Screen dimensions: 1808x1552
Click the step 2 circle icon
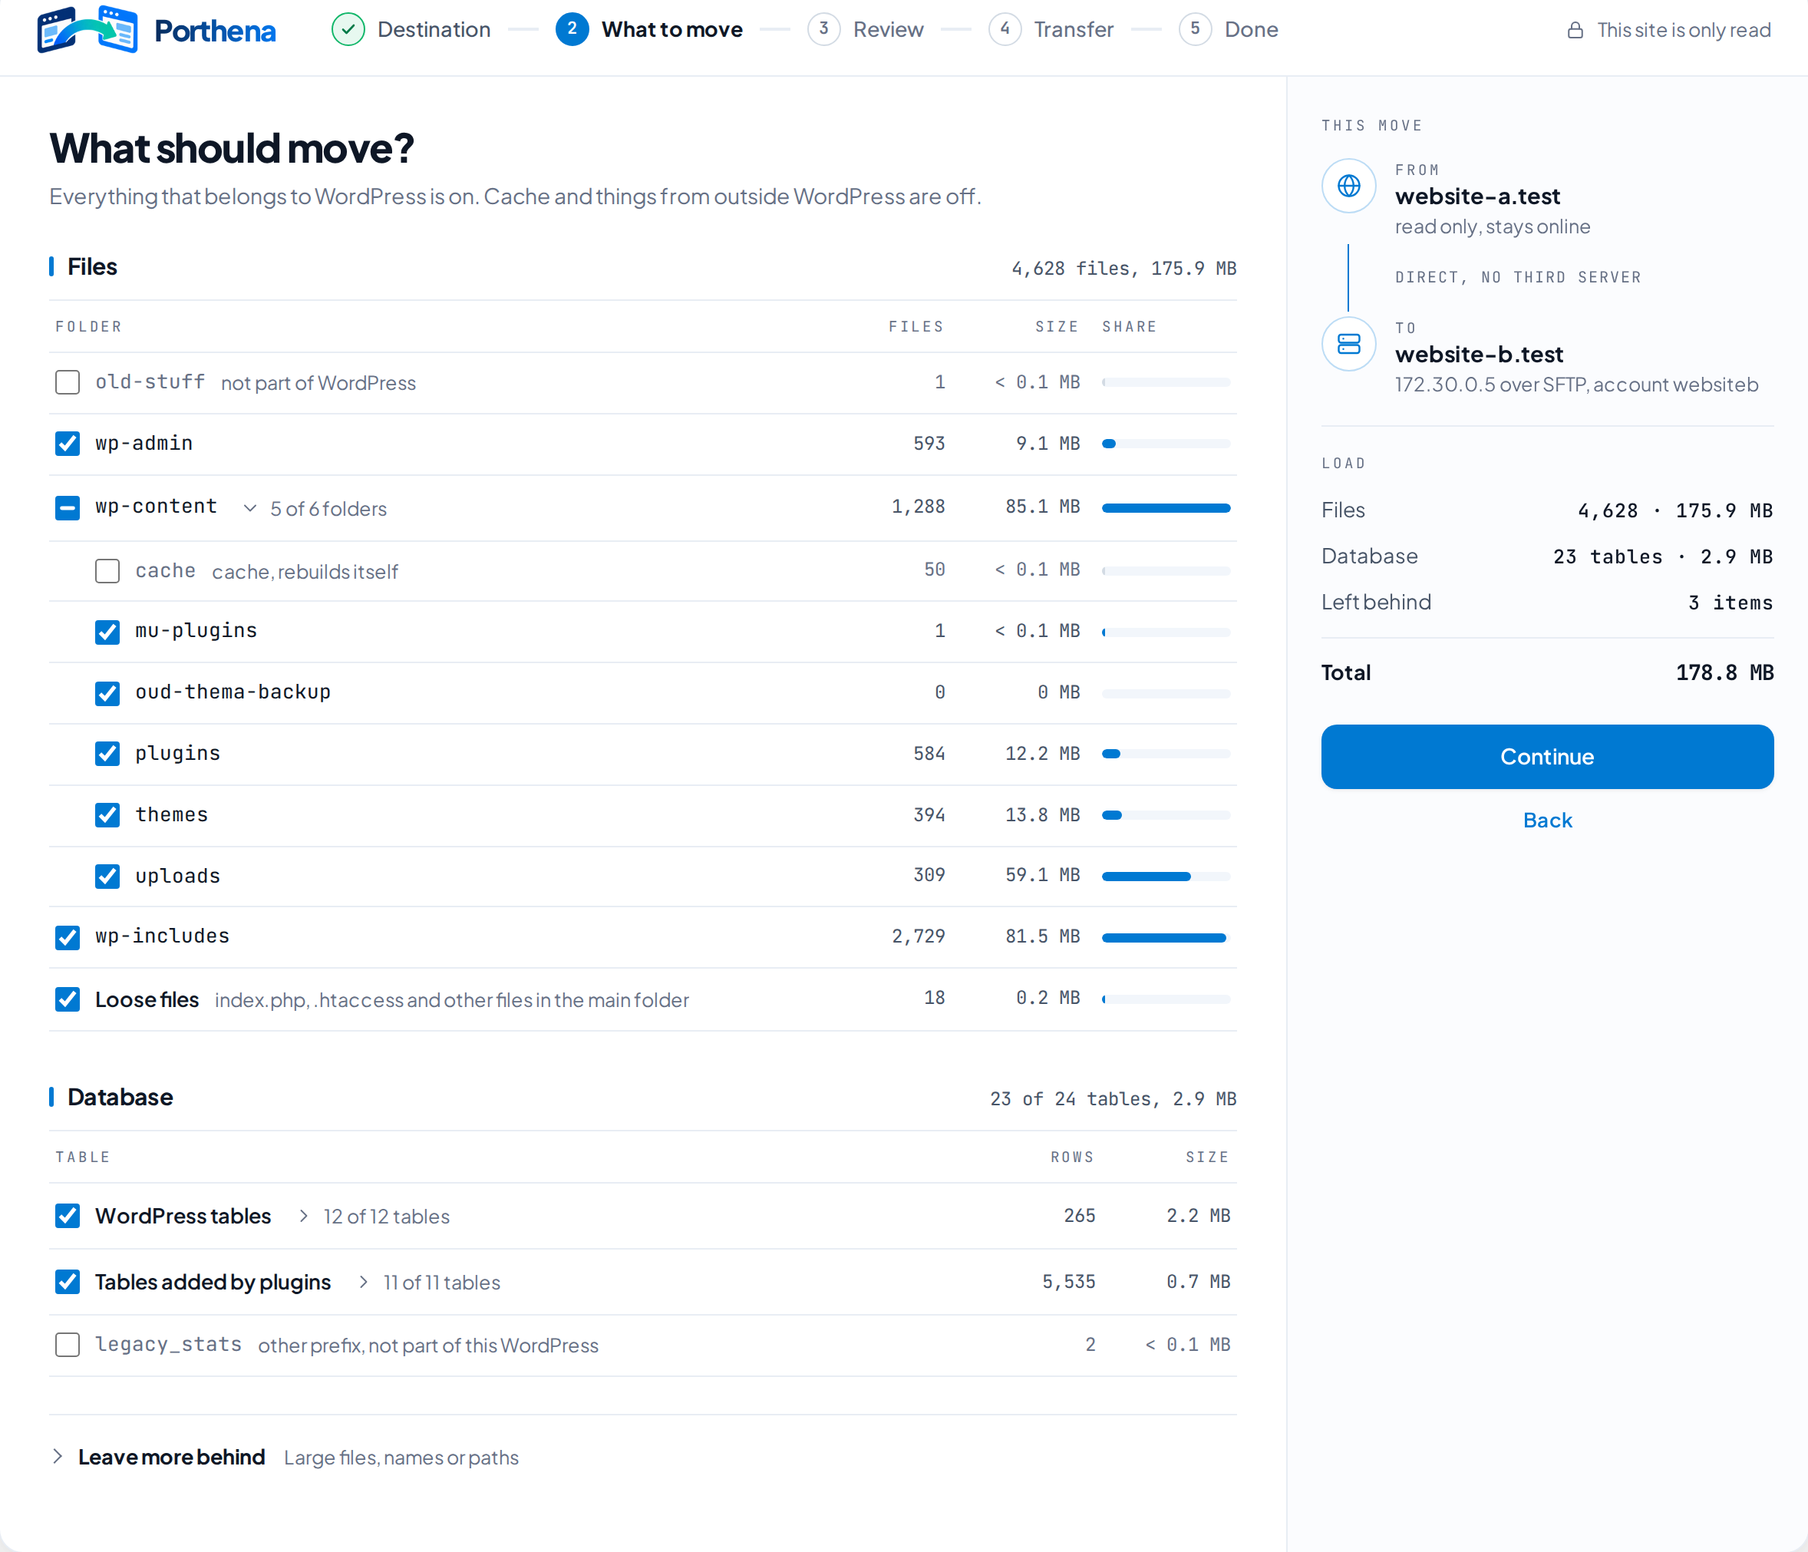(x=572, y=30)
